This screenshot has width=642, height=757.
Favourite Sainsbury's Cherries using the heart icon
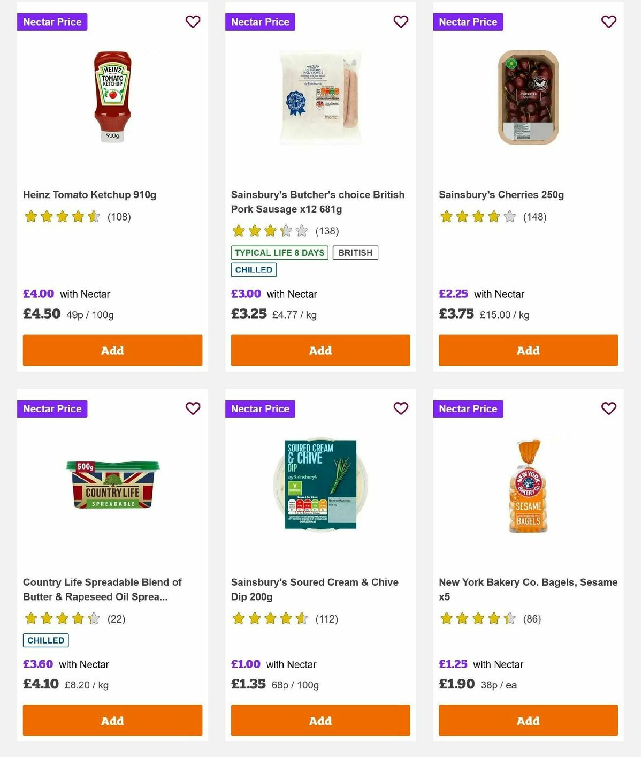(608, 21)
